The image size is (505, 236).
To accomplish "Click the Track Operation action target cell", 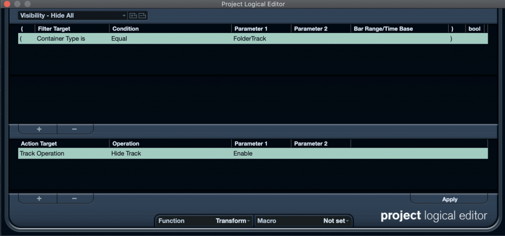I will (x=64, y=154).
